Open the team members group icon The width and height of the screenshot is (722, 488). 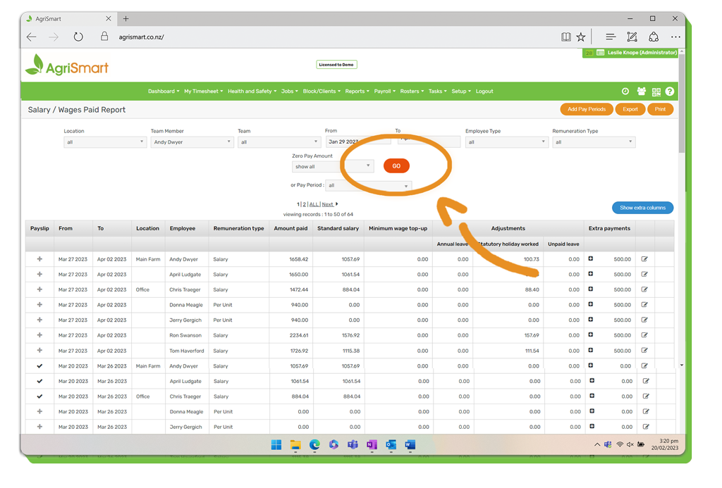[x=641, y=92]
